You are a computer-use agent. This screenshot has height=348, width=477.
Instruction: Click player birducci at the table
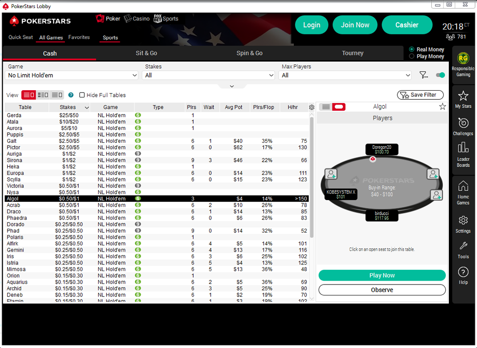point(382,216)
